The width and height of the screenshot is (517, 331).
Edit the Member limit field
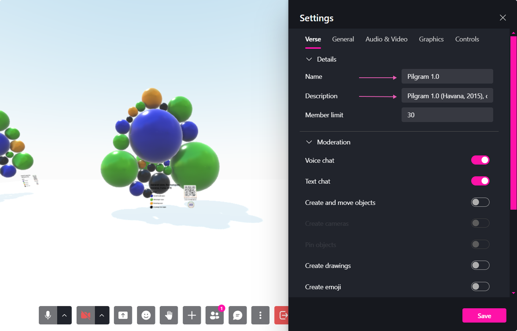click(447, 114)
